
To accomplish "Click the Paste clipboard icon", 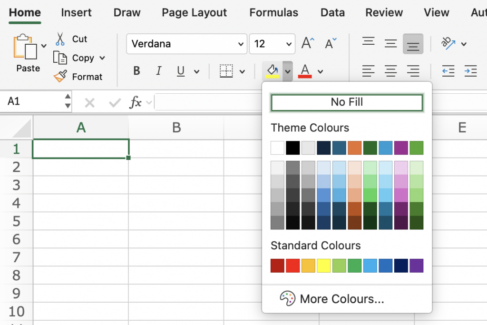I will (x=25, y=47).
